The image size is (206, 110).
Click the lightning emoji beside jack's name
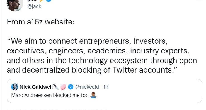coord(41,1)
